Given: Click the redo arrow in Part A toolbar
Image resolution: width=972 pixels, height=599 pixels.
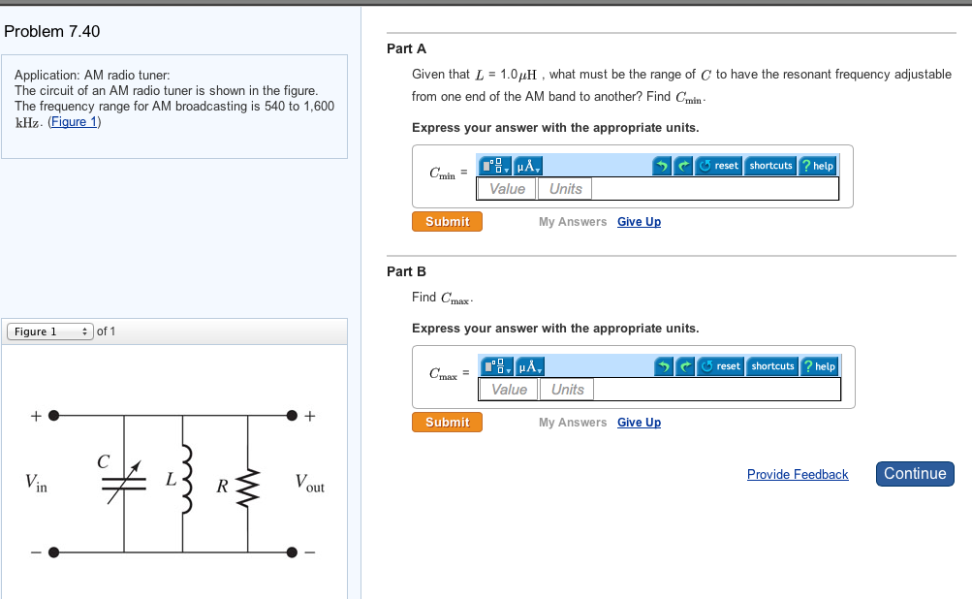Looking at the screenshot, I should (683, 165).
